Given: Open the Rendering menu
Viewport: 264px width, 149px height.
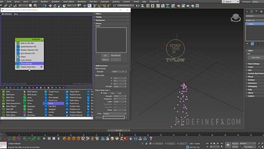Looking at the screenshot, I should point(82,2).
